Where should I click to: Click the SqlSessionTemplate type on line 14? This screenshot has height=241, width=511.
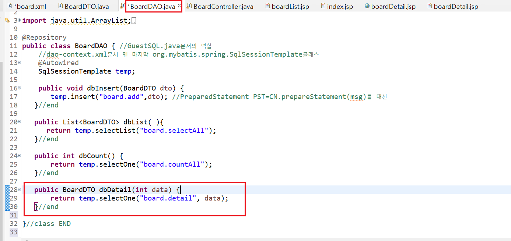click(x=74, y=71)
